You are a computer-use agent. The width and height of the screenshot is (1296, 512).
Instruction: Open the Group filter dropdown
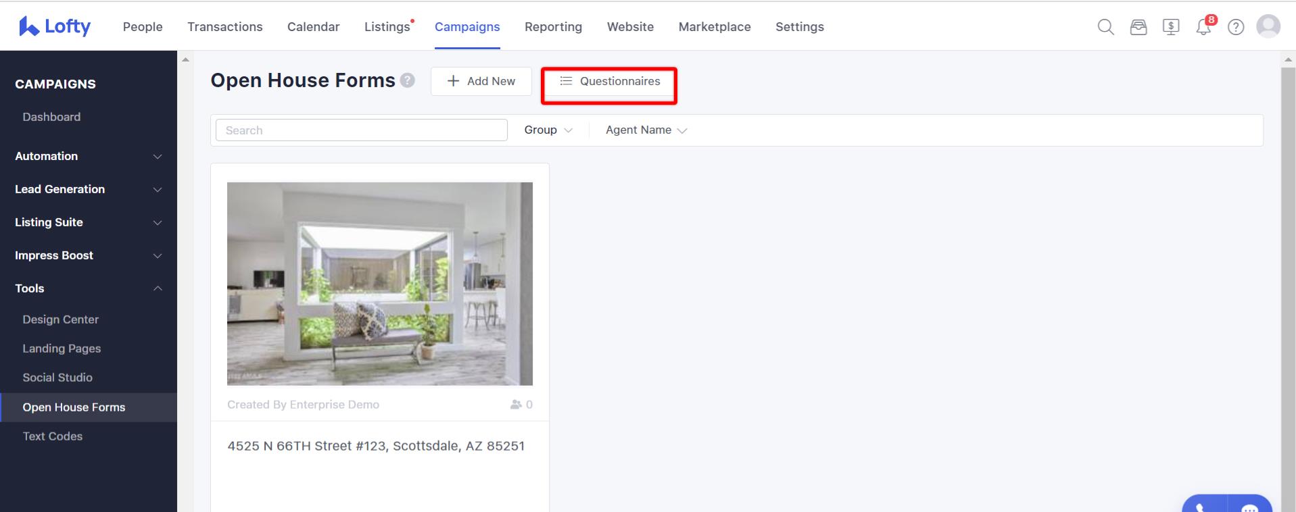548,130
